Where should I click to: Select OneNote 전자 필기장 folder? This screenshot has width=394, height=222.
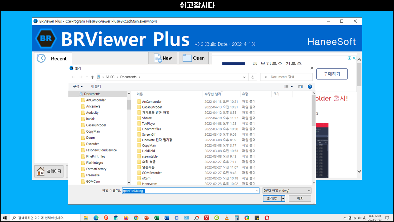tap(157, 140)
